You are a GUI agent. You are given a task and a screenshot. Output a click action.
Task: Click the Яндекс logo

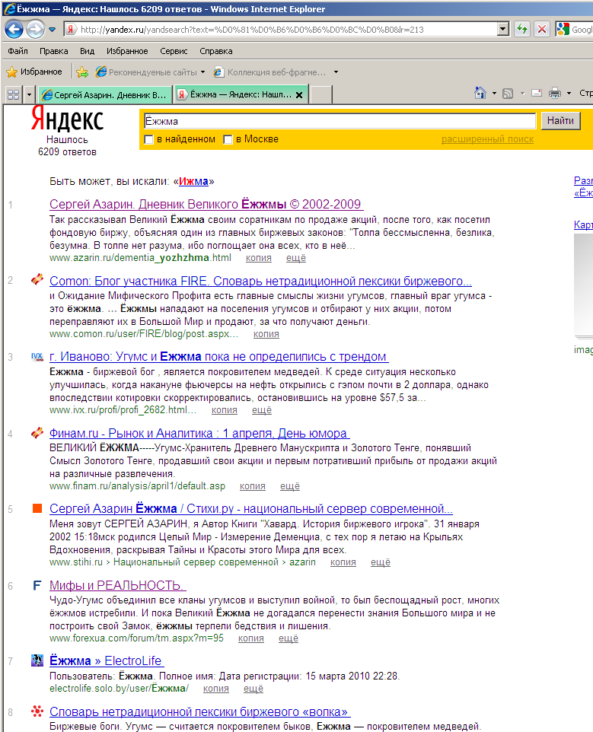[x=67, y=119]
